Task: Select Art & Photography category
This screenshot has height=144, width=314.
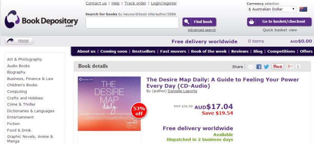Action: coord(24,59)
